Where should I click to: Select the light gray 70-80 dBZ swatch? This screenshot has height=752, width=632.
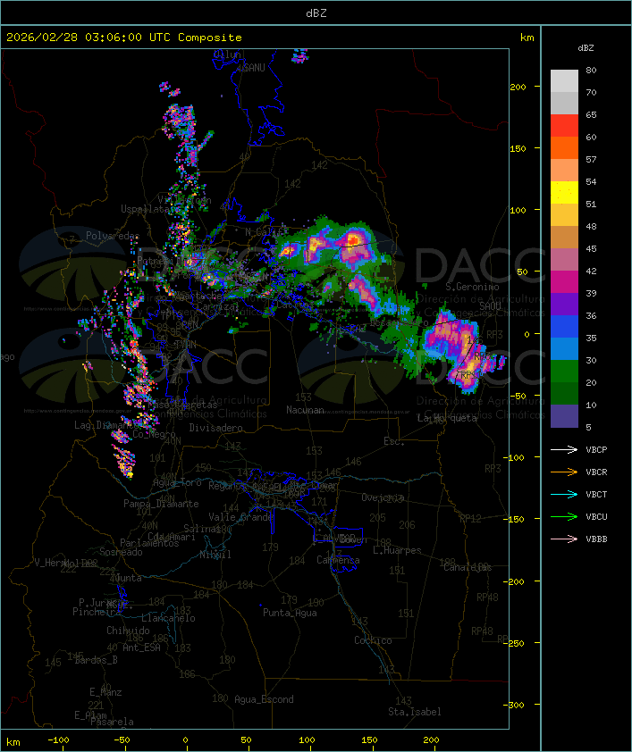564,80
